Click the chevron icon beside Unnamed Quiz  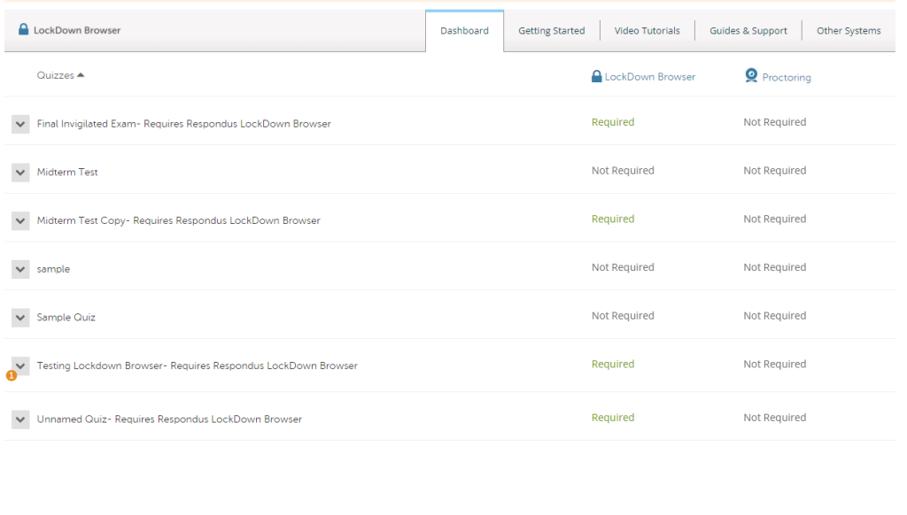[19, 419]
